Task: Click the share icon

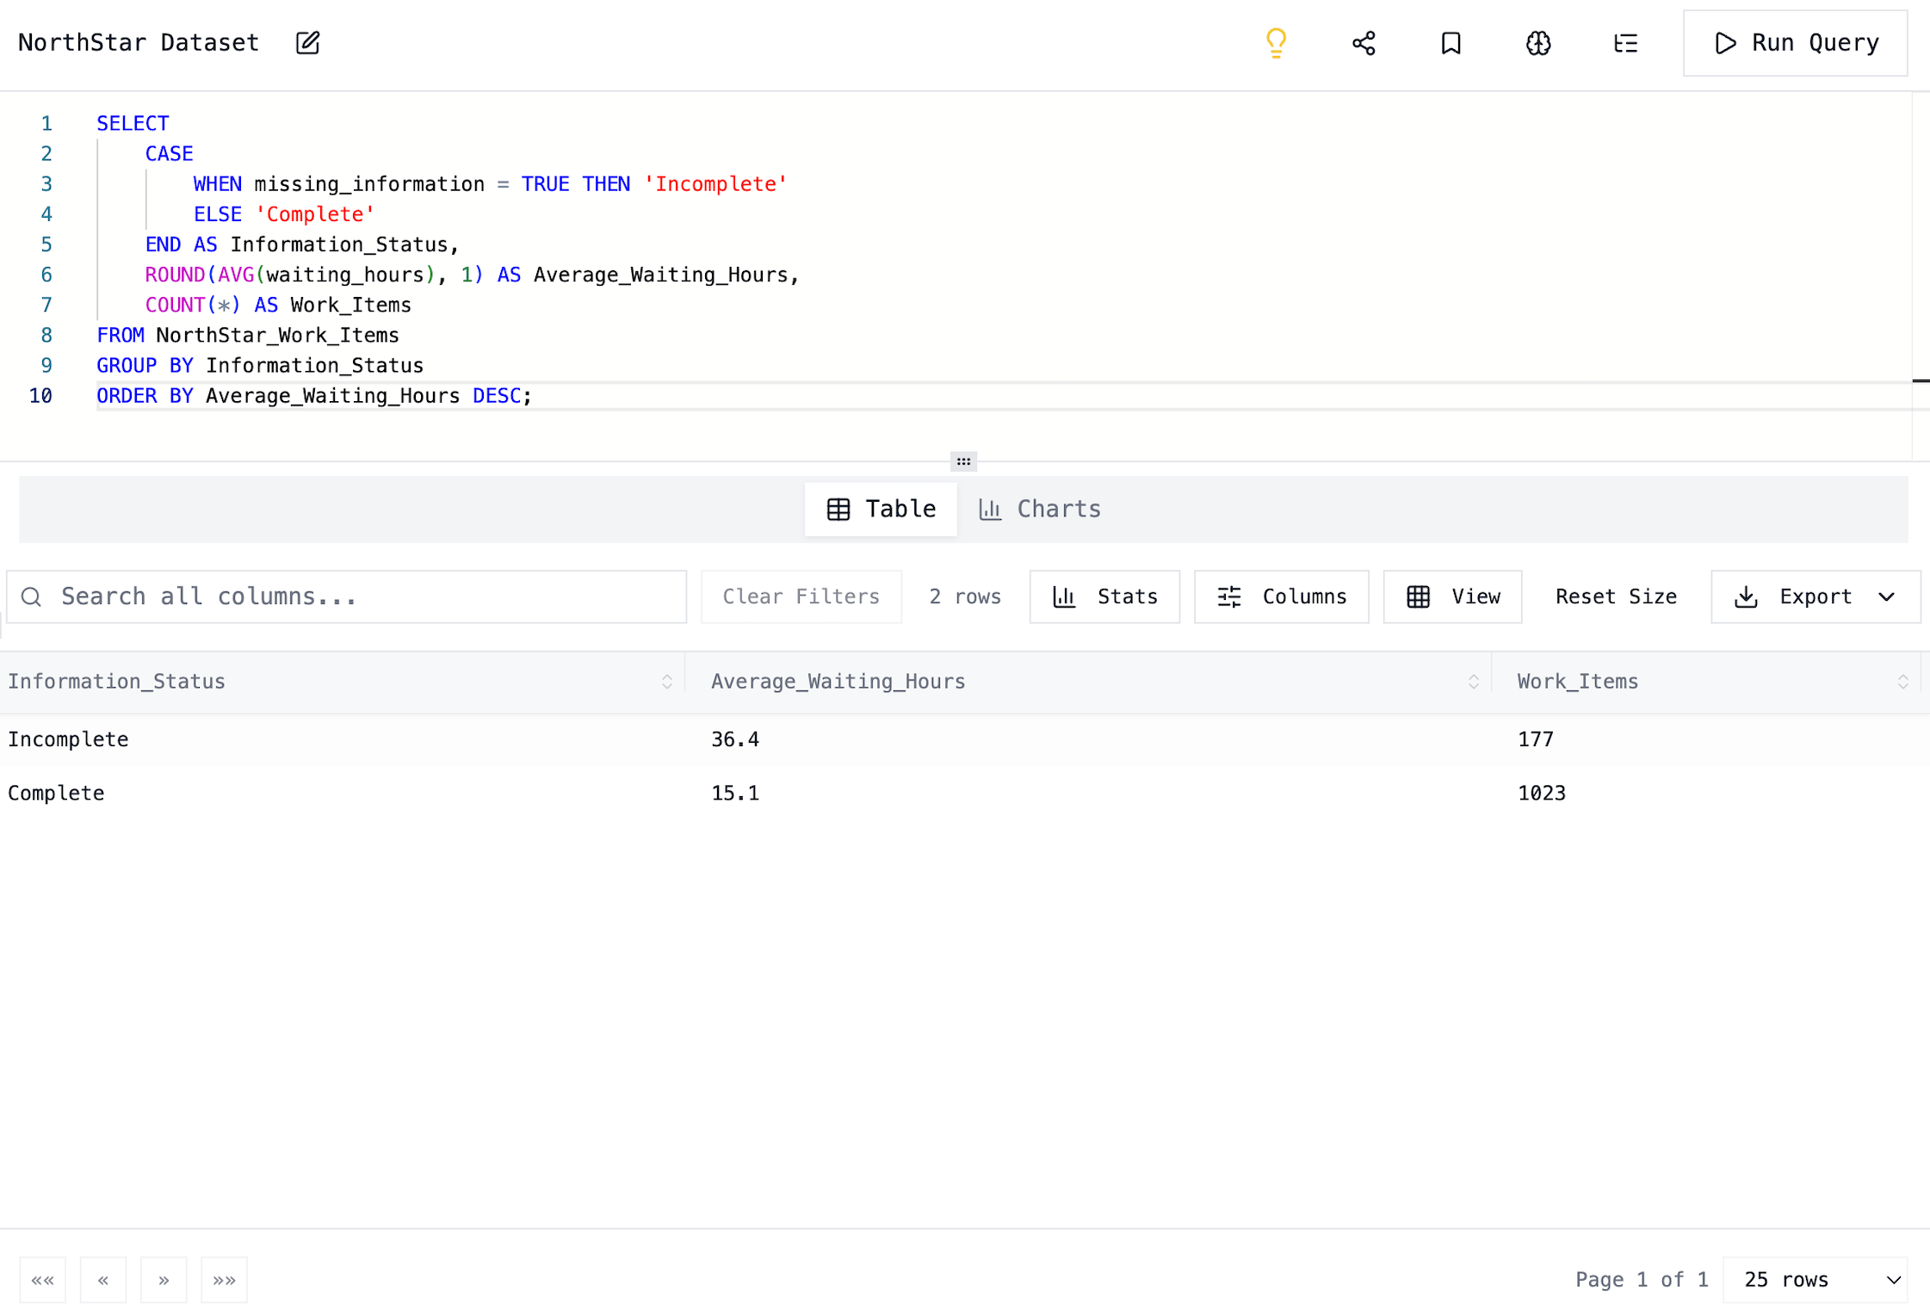Action: pyautogui.click(x=1364, y=43)
